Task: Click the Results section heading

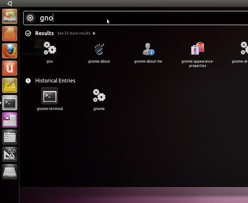Action: (x=44, y=33)
